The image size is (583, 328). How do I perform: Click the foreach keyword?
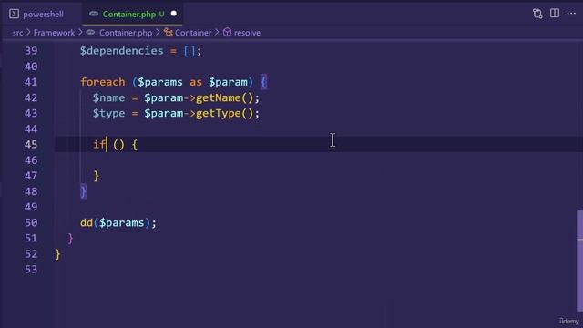pyautogui.click(x=103, y=82)
